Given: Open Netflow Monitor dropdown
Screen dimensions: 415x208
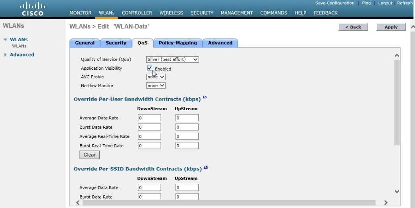Looking at the screenshot, I should (156, 86).
